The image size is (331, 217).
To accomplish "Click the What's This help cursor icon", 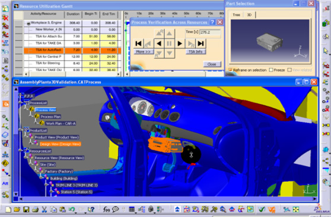I will (91, 209).
